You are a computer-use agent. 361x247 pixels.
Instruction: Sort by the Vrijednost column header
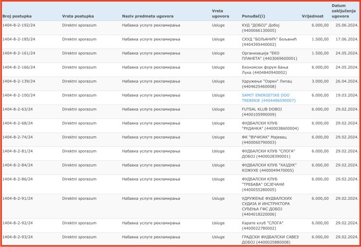[x=312, y=16]
